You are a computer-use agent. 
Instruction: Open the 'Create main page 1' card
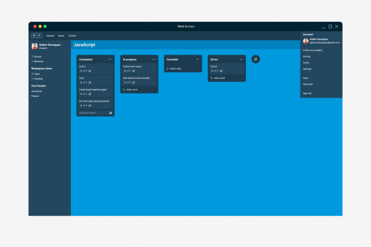(139, 68)
